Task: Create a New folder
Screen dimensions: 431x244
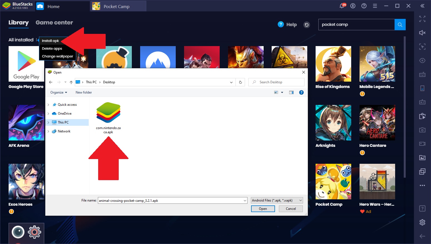Action: click(x=84, y=92)
